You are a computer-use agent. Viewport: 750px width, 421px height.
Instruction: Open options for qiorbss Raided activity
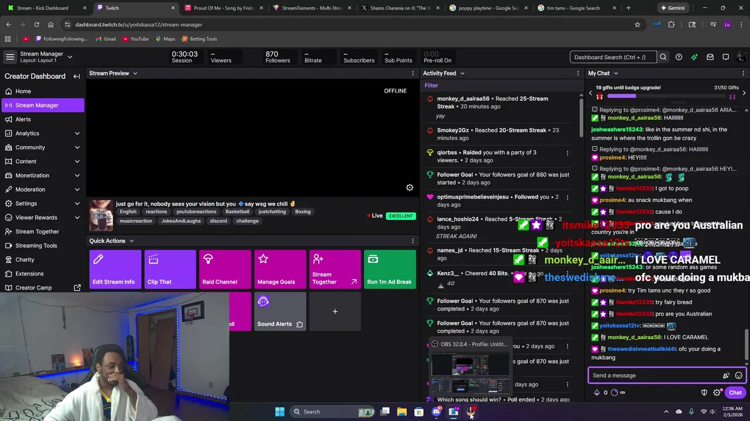(x=567, y=153)
